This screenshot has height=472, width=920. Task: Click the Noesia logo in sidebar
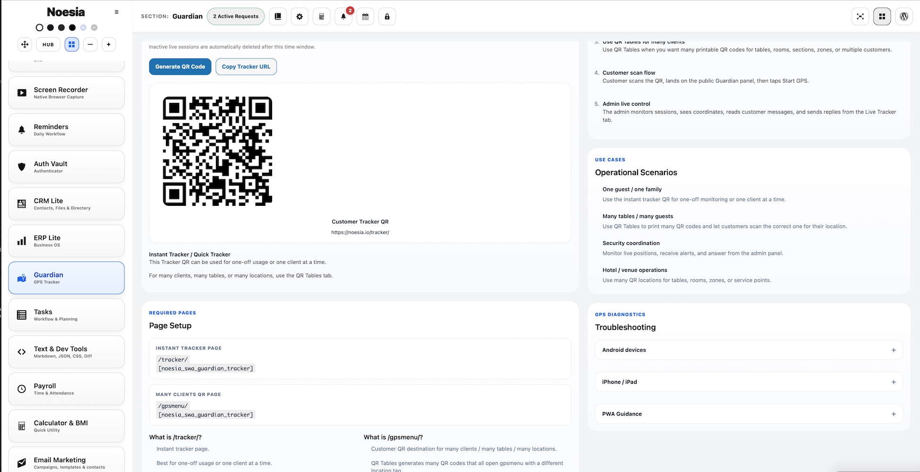(x=66, y=12)
